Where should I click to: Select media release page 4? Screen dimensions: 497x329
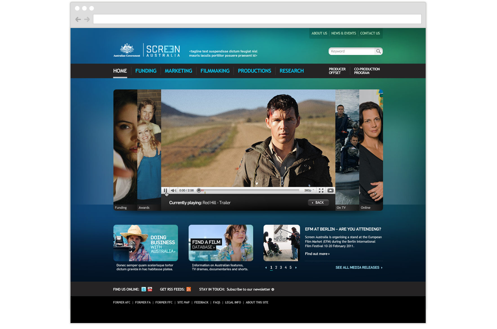point(286,267)
